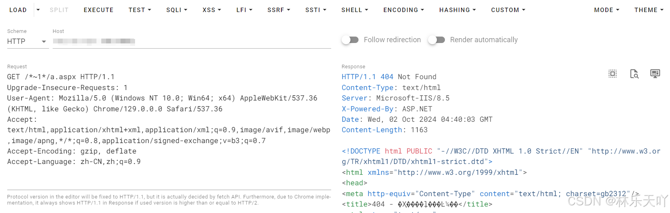670x213 pixels.
Task: Open the SHELL dropdown menu
Action: (354, 10)
